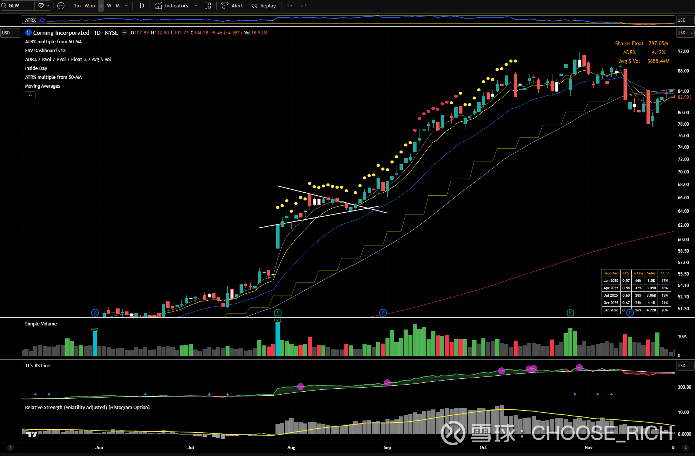
Task: Click the Reported column header
Action: (611, 273)
